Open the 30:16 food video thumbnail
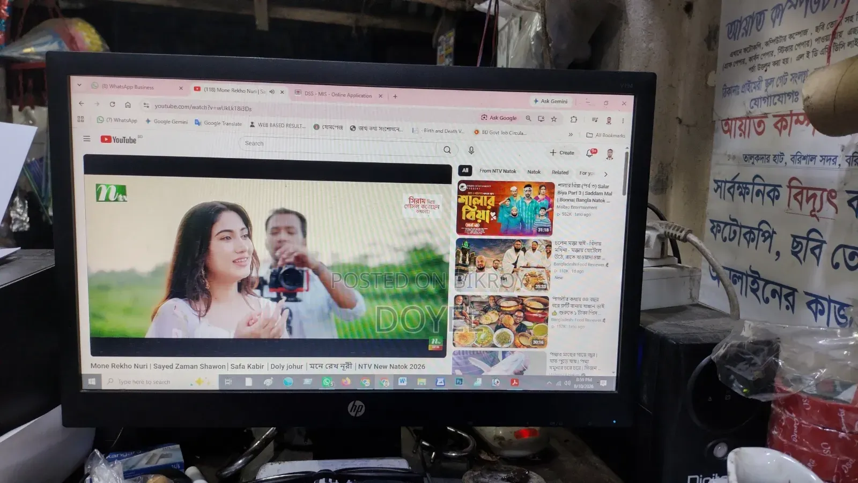This screenshot has height=483, width=858. tap(501, 321)
